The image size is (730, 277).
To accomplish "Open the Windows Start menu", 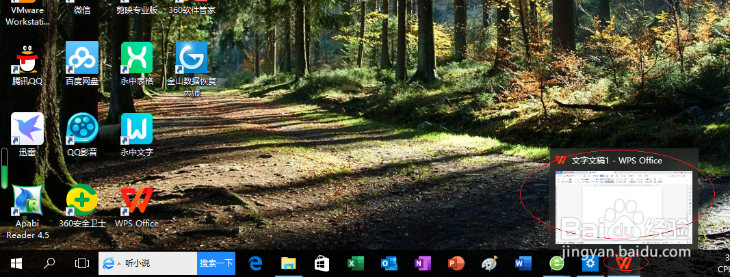I will click(x=16, y=263).
